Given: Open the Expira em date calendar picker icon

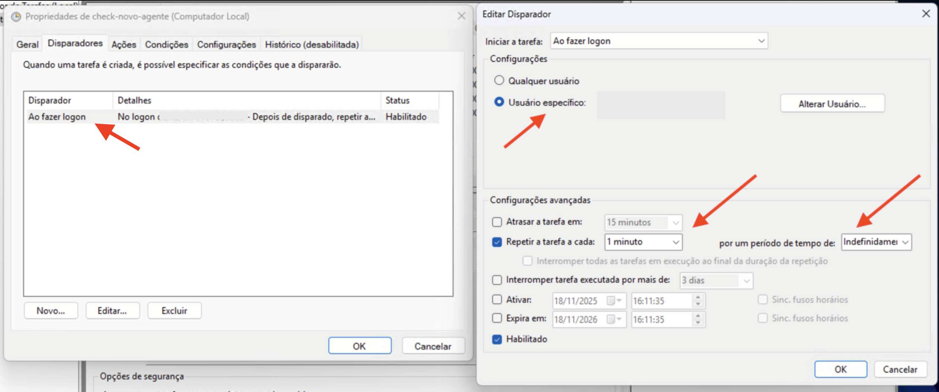Looking at the screenshot, I should (614, 319).
